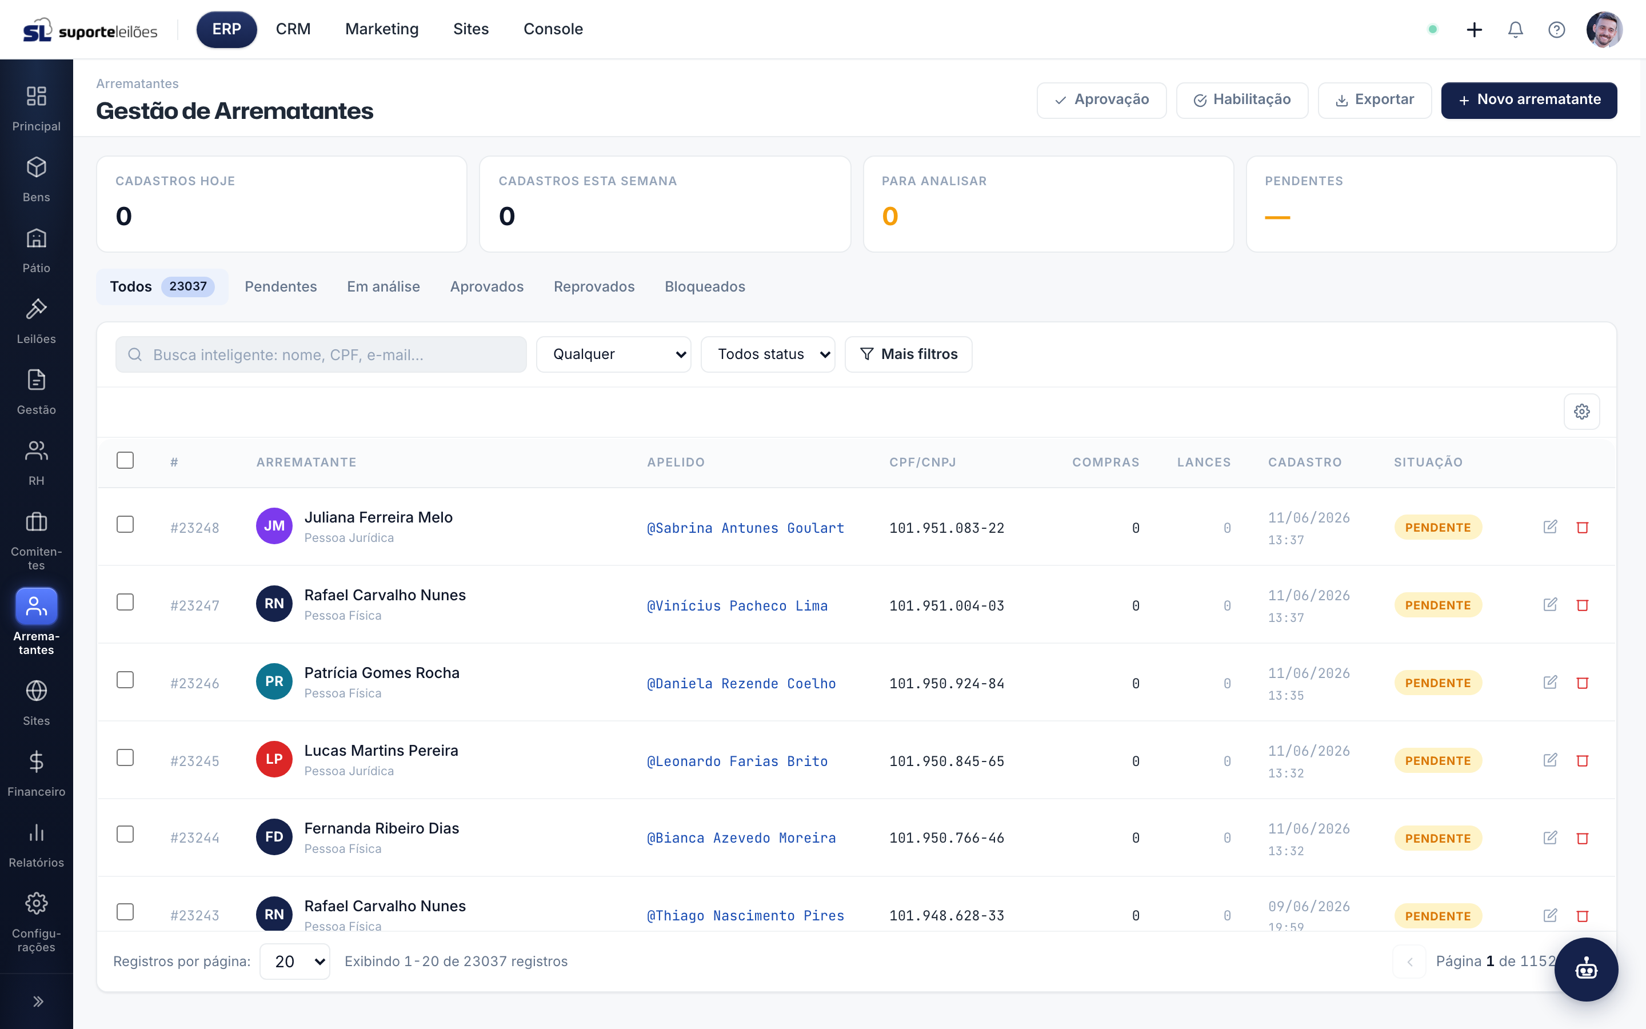1646x1029 pixels.
Task: Focus the Busca inteligente search field
Action: [321, 354]
